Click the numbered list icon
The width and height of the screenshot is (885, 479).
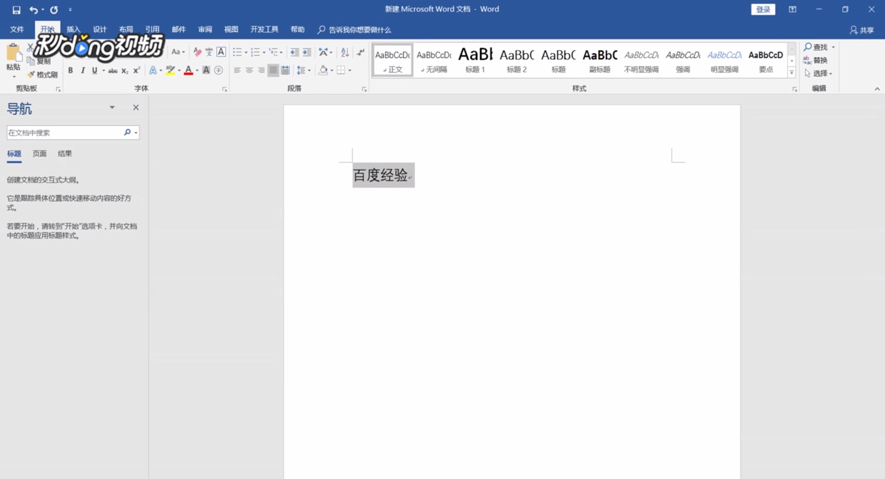click(x=255, y=52)
